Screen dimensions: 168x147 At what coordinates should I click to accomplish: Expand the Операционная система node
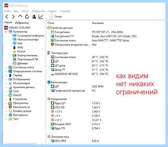point(6,71)
